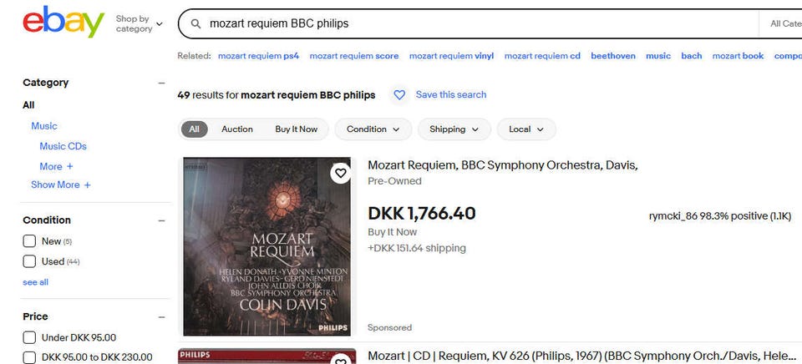Select the Auction tab
Image resolution: width=802 pixels, height=364 pixels.
click(x=236, y=129)
